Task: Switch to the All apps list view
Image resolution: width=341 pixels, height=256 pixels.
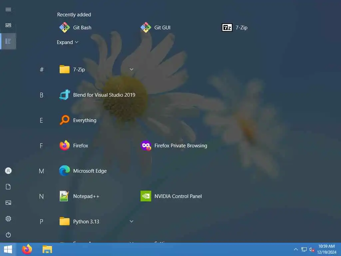Action: click(x=8, y=41)
